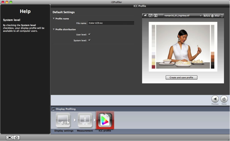Click the small home icon in bottom bar
The height and width of the screenshot is (141, 230).
click(16, 137)
